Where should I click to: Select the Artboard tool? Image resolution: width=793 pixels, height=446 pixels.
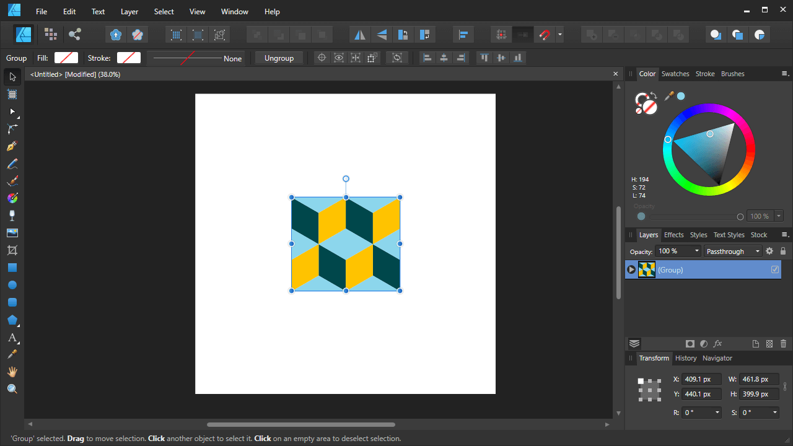tap(12, 94)
